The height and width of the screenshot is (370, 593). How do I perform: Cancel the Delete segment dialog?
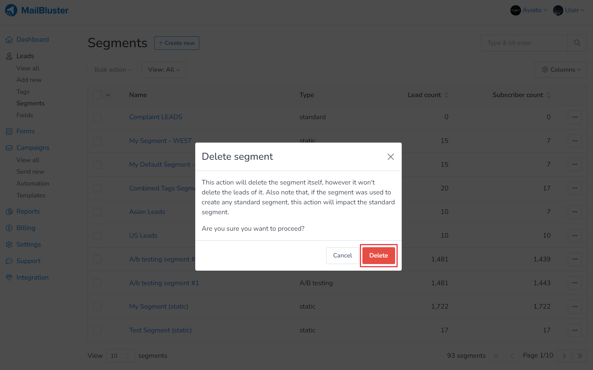coord(342,255)
